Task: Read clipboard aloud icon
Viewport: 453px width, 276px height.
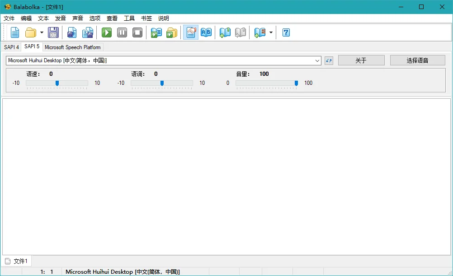Action: pos(156,32)
